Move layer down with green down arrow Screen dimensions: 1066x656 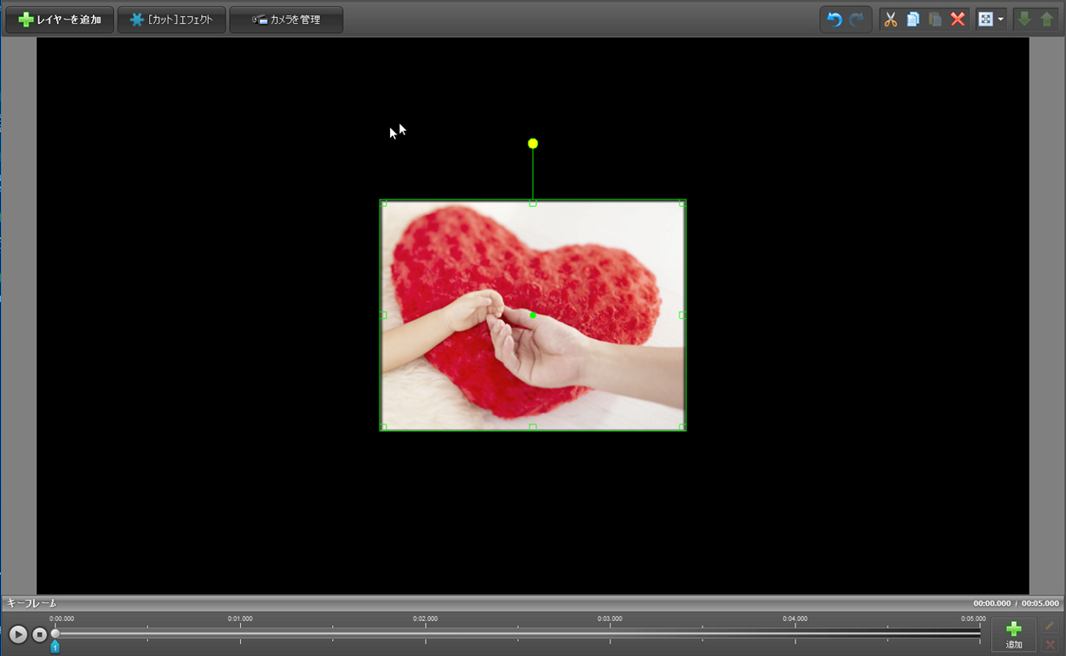[x=1024, y=20]
